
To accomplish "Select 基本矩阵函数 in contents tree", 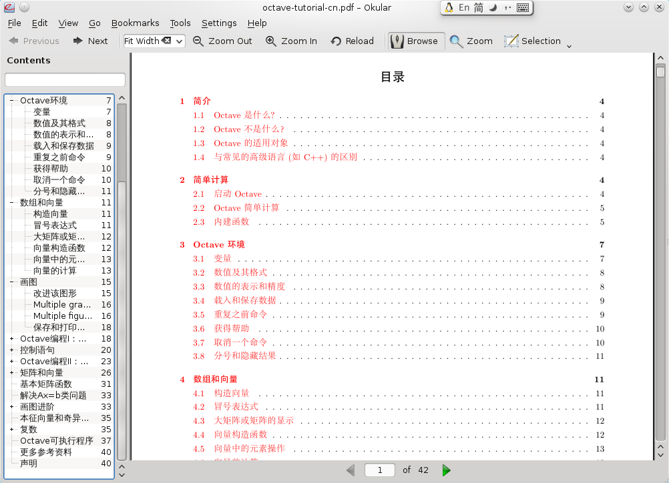I will [46, 384].
